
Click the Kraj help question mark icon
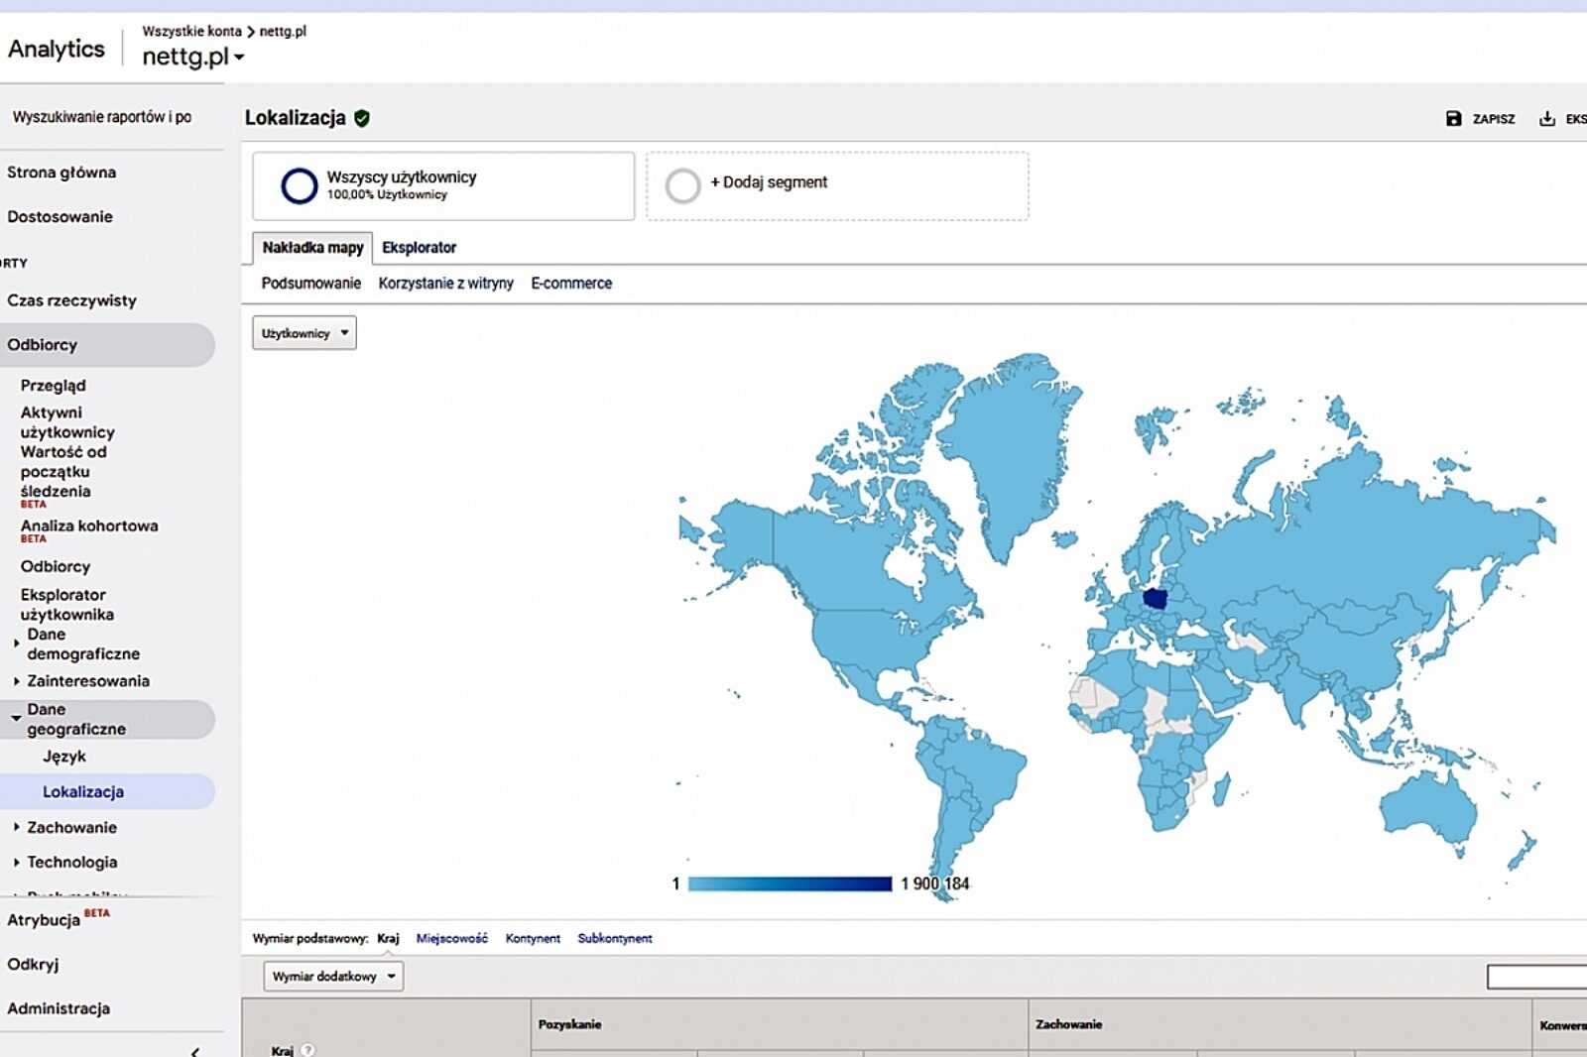[307, 1050]
